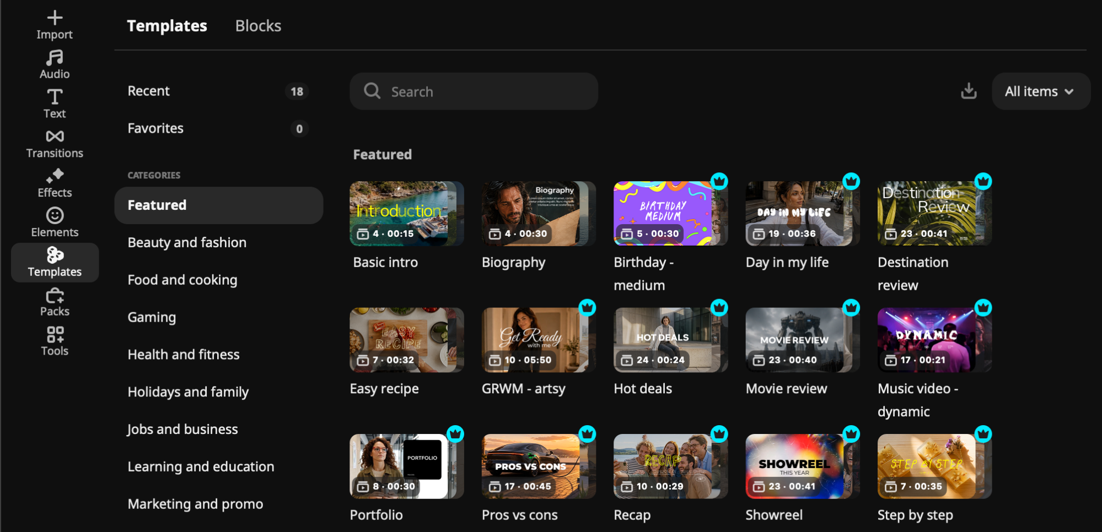Select the Gaming category
This screenshot has height=532, width=1102.
(x=218, y=317)
